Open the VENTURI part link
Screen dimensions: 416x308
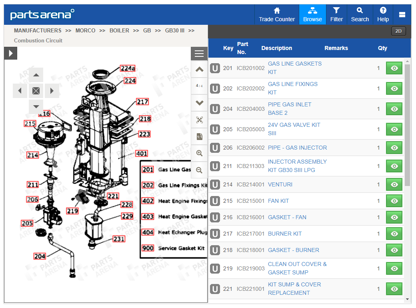point(280,185)
